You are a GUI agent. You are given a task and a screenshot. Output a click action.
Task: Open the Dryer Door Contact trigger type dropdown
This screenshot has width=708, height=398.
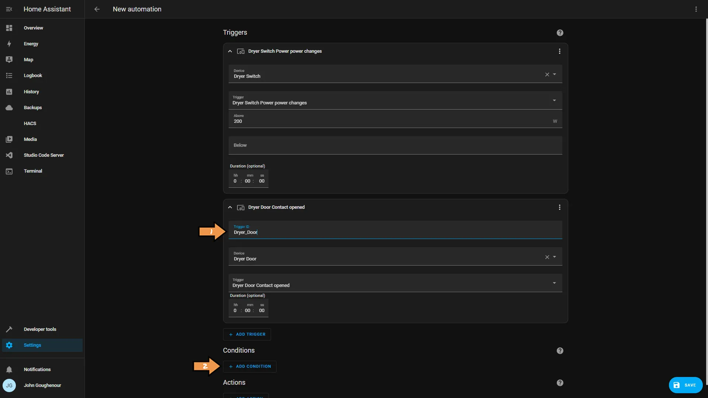(x=554, y=283)
